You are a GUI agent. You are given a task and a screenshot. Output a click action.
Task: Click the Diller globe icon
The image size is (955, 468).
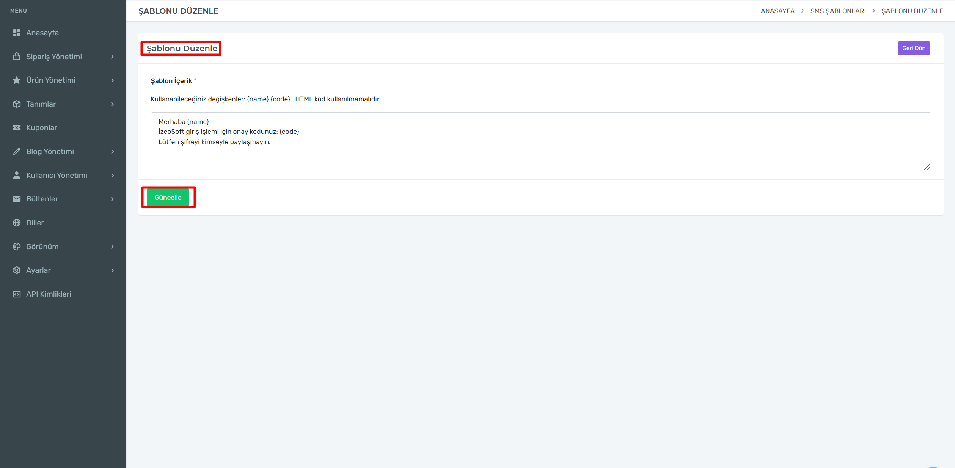pyautogui.click(x=16, y=223)
